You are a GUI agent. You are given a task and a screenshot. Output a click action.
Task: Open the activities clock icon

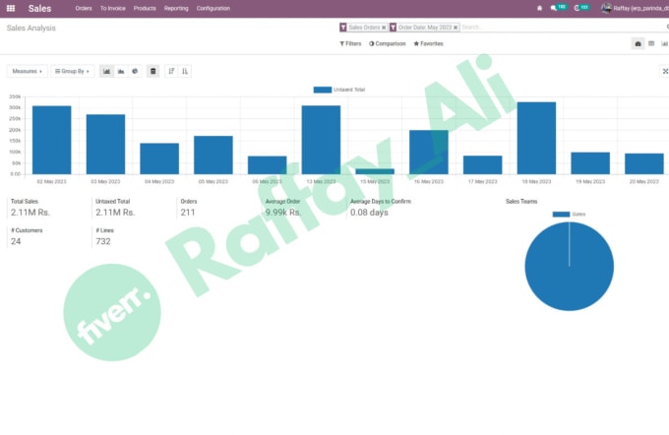577,8
